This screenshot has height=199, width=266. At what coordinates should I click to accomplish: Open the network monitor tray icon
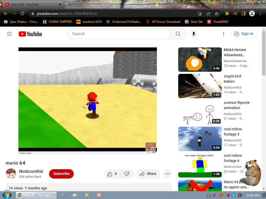coord(234,195)
